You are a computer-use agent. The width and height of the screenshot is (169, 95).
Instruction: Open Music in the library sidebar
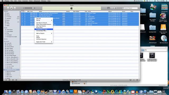[8, 13]
